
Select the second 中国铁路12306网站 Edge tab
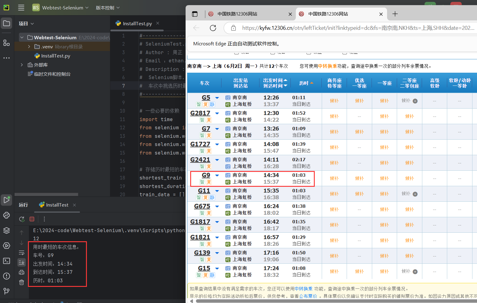(x=328, y=14)
